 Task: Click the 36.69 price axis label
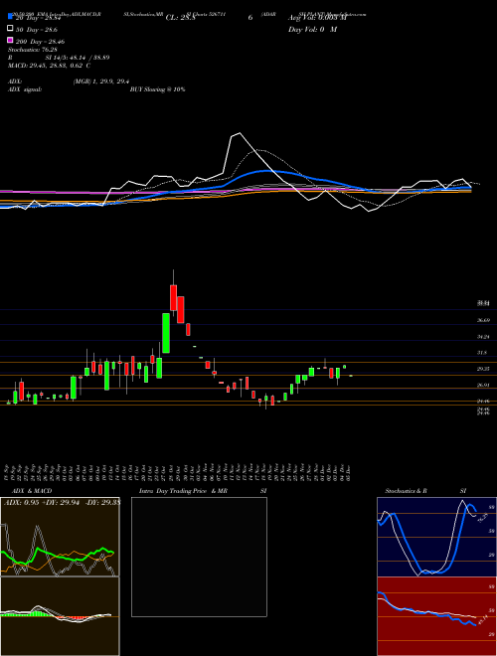(x=484, y=320)
